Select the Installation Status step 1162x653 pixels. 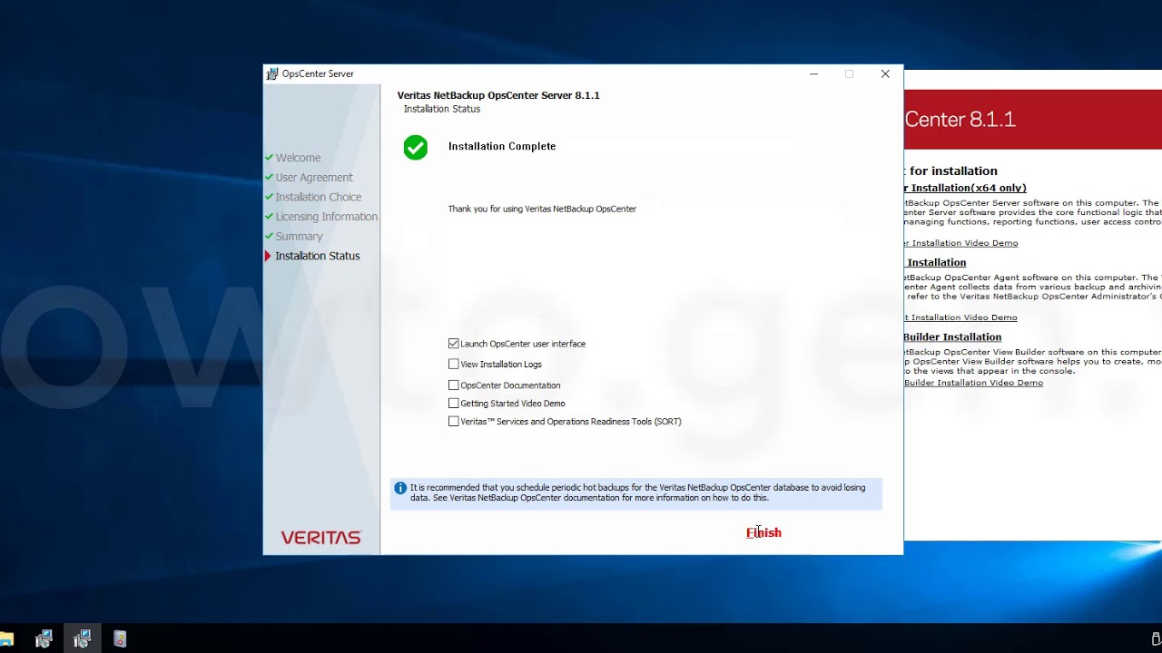[x=318, y=256]
